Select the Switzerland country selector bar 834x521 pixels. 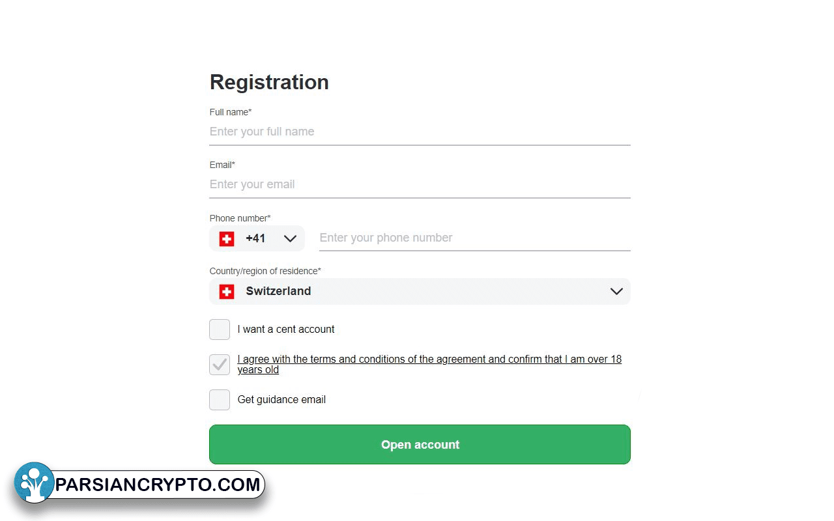pyautogui.click(x=420, y=291)
